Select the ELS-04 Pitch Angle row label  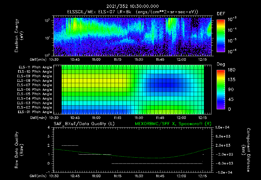tap(35, 99)
